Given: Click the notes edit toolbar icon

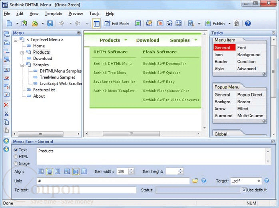Looking at the screenshot, I should pos(149,24).
